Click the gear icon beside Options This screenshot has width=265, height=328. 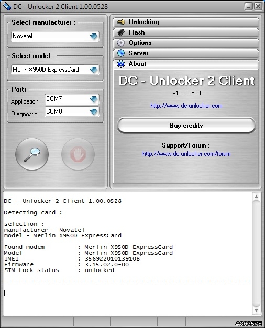click(121, 43)
